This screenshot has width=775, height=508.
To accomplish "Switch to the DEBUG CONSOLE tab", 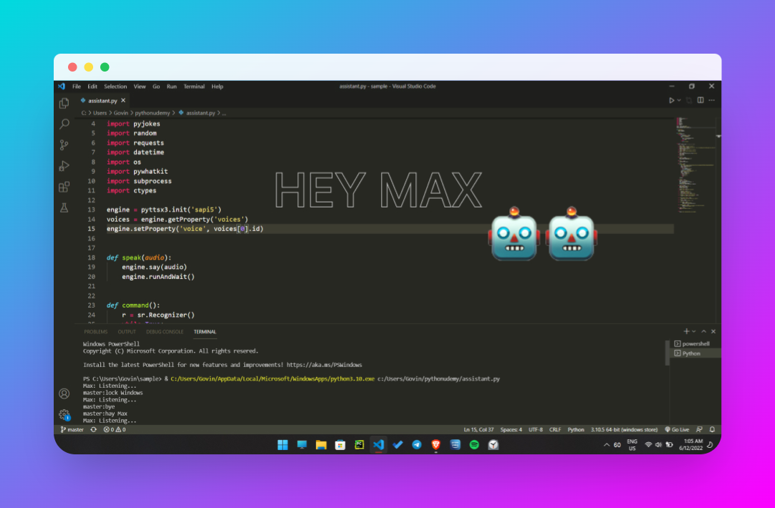I will pyautogui.click(x=165, y=332).
